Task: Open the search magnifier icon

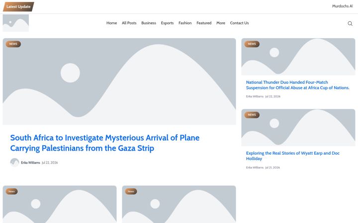Action: coord(350,23)
